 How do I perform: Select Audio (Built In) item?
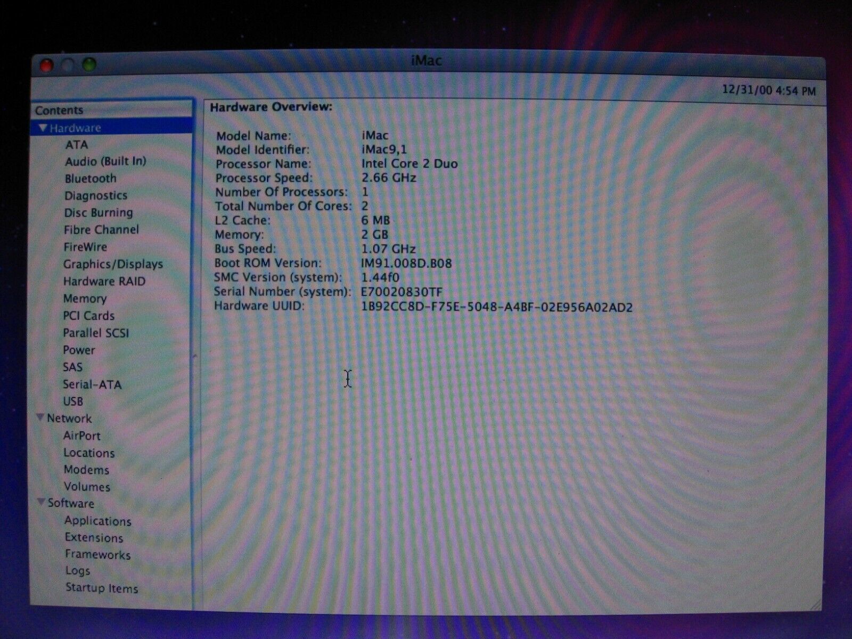pos(105,161)
